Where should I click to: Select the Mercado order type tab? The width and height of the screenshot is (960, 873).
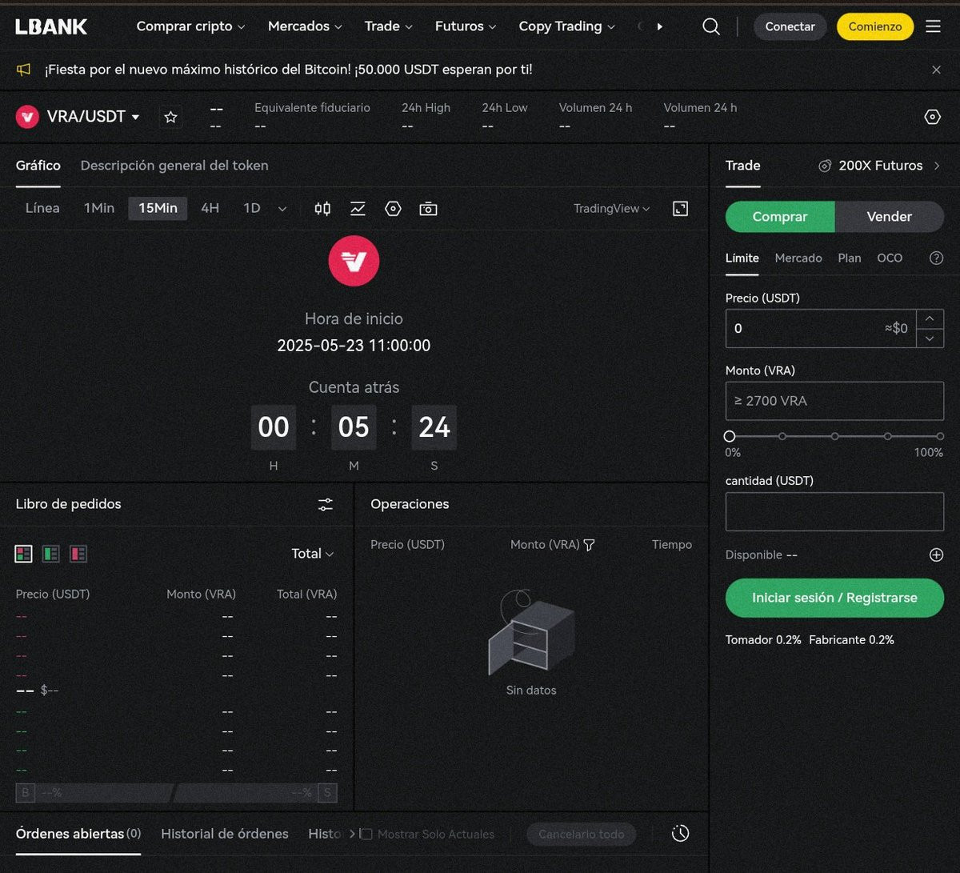coord(798,258)
